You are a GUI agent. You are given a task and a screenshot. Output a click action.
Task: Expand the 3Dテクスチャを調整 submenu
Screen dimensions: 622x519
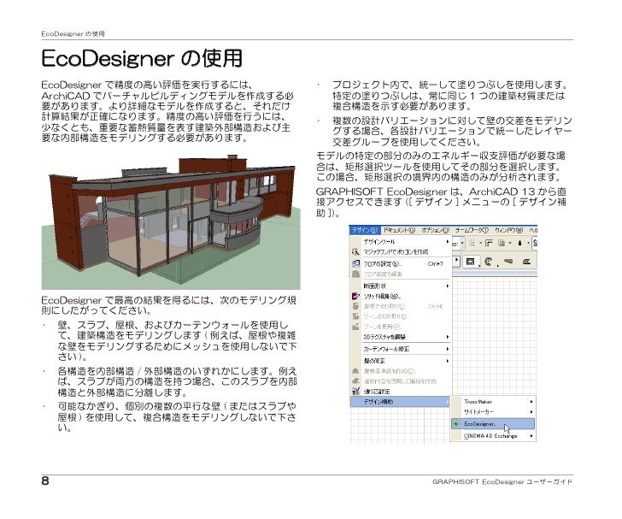(401, 337)
